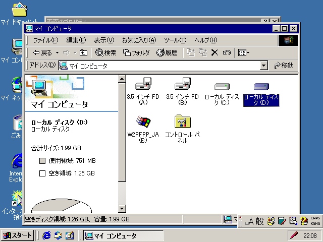The width and height of the screenshot is (323, 242).
Task: Open the 検索 (Search) pane
Action: (x=106, y=53)
